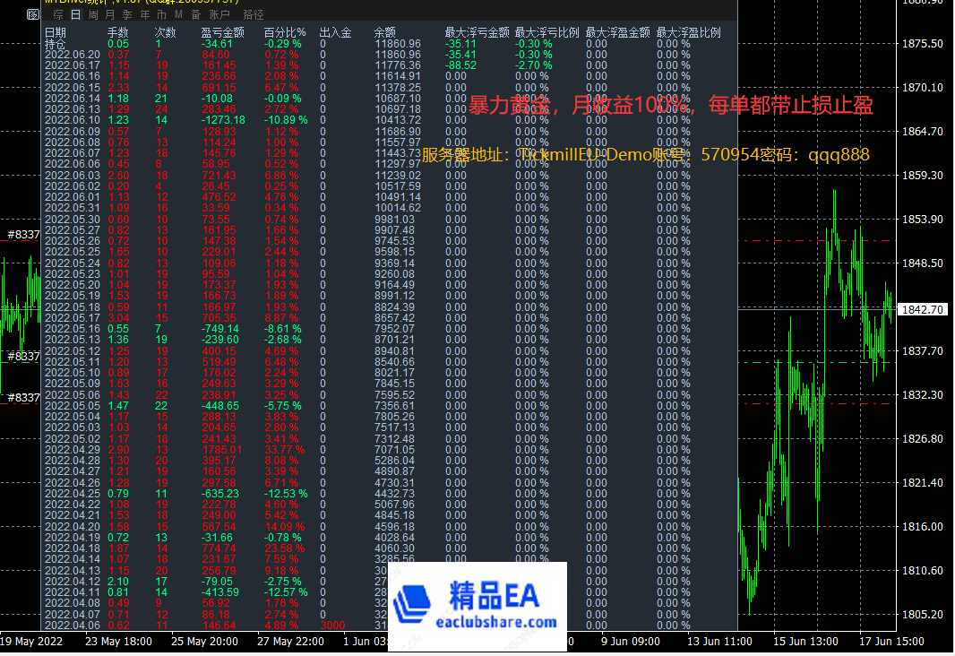The height and width of the screenshot is (656, 955).
Task: Select the 年 yearly tab
Action: [145, 14]
